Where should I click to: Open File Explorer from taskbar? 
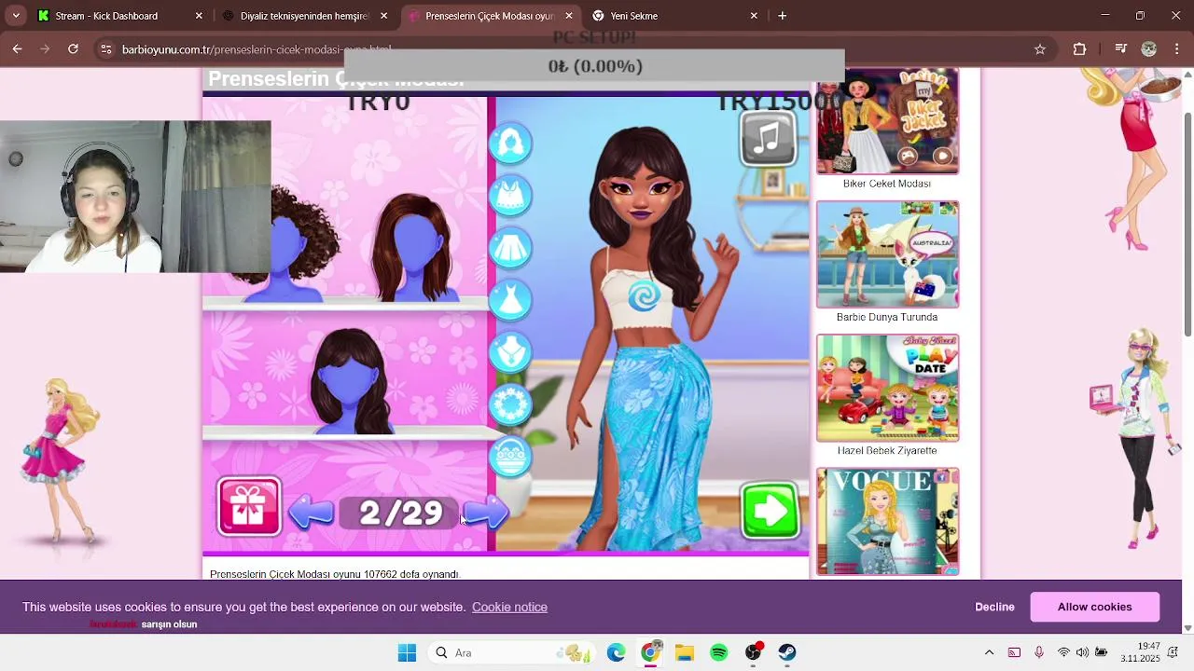tap(685, 652)
